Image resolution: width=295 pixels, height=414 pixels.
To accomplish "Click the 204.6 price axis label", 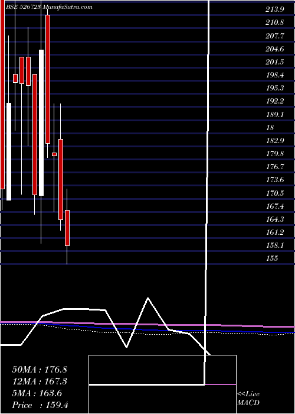I will 275,49.
